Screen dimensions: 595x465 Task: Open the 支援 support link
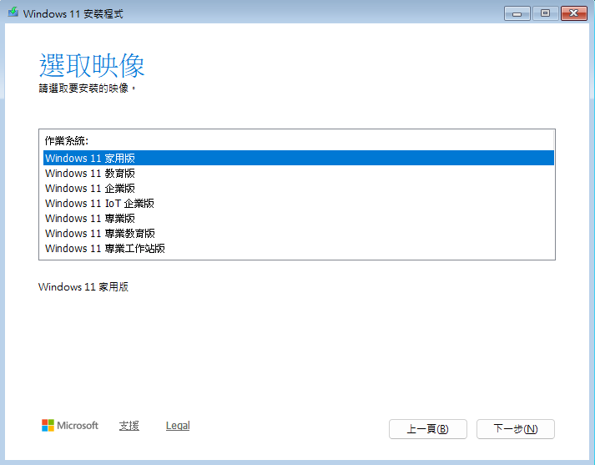pos(129,426)
